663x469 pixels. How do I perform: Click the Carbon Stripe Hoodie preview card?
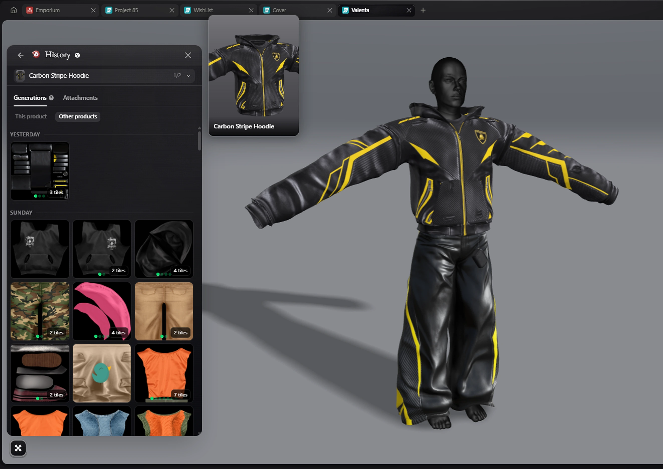(x=254, y=76)
